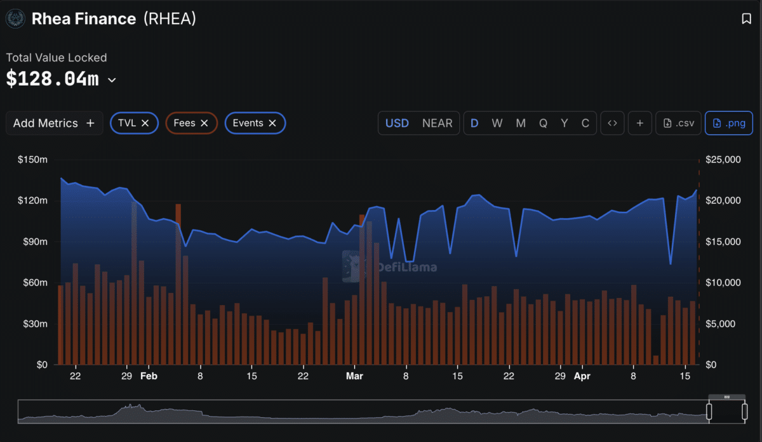Click the Feb label on the x-axis
762x442 pixels.
148,376
